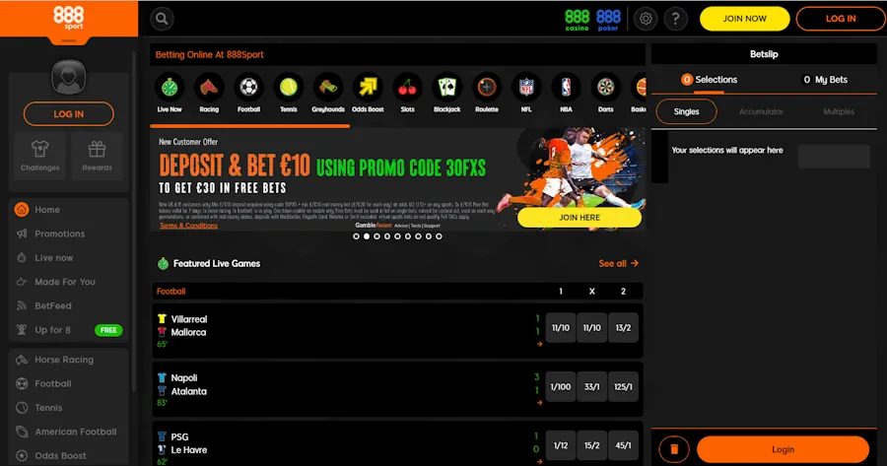
Task: Open settings gear icon in header
Action: [x=646, y=19]
